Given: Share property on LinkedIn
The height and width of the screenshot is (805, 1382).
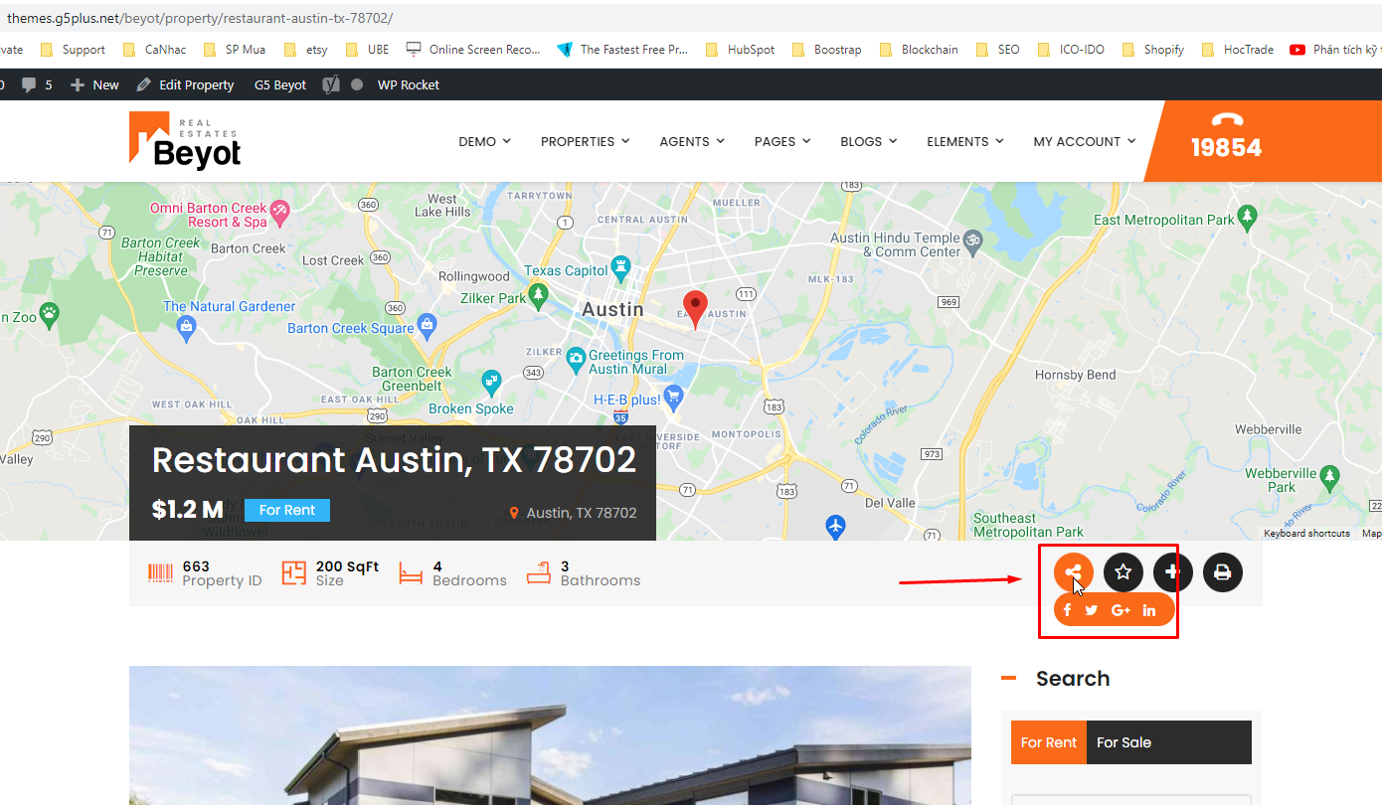Looking at the screenshot, I should point(1149,610).
